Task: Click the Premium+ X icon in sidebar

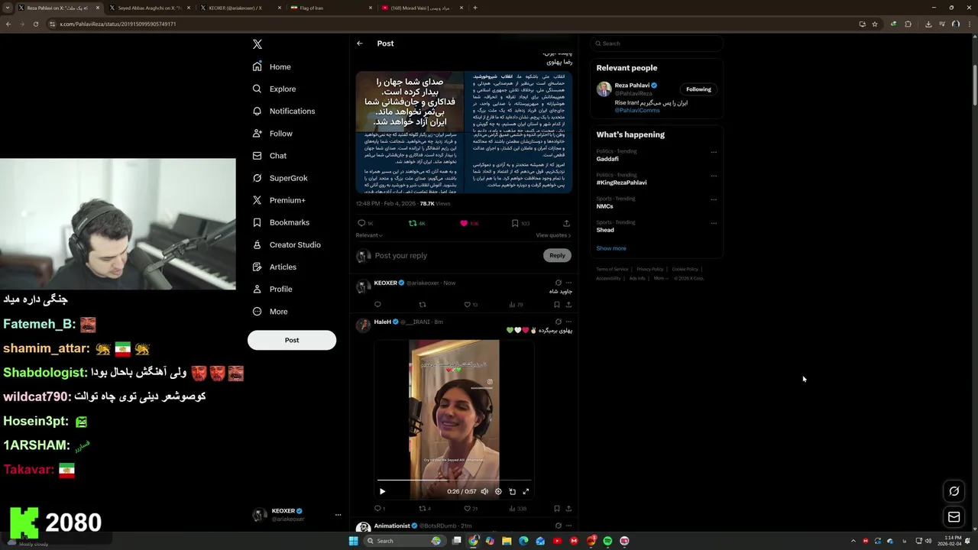Action: coord(257,200)
